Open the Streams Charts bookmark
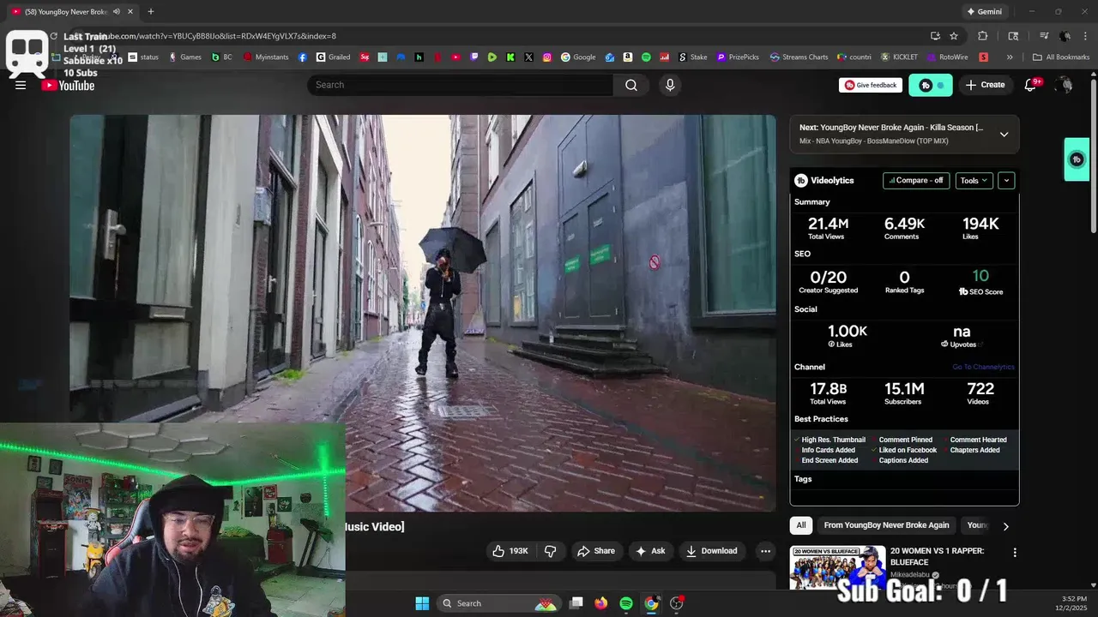The image size is (1098, 617). coord(799,57)
